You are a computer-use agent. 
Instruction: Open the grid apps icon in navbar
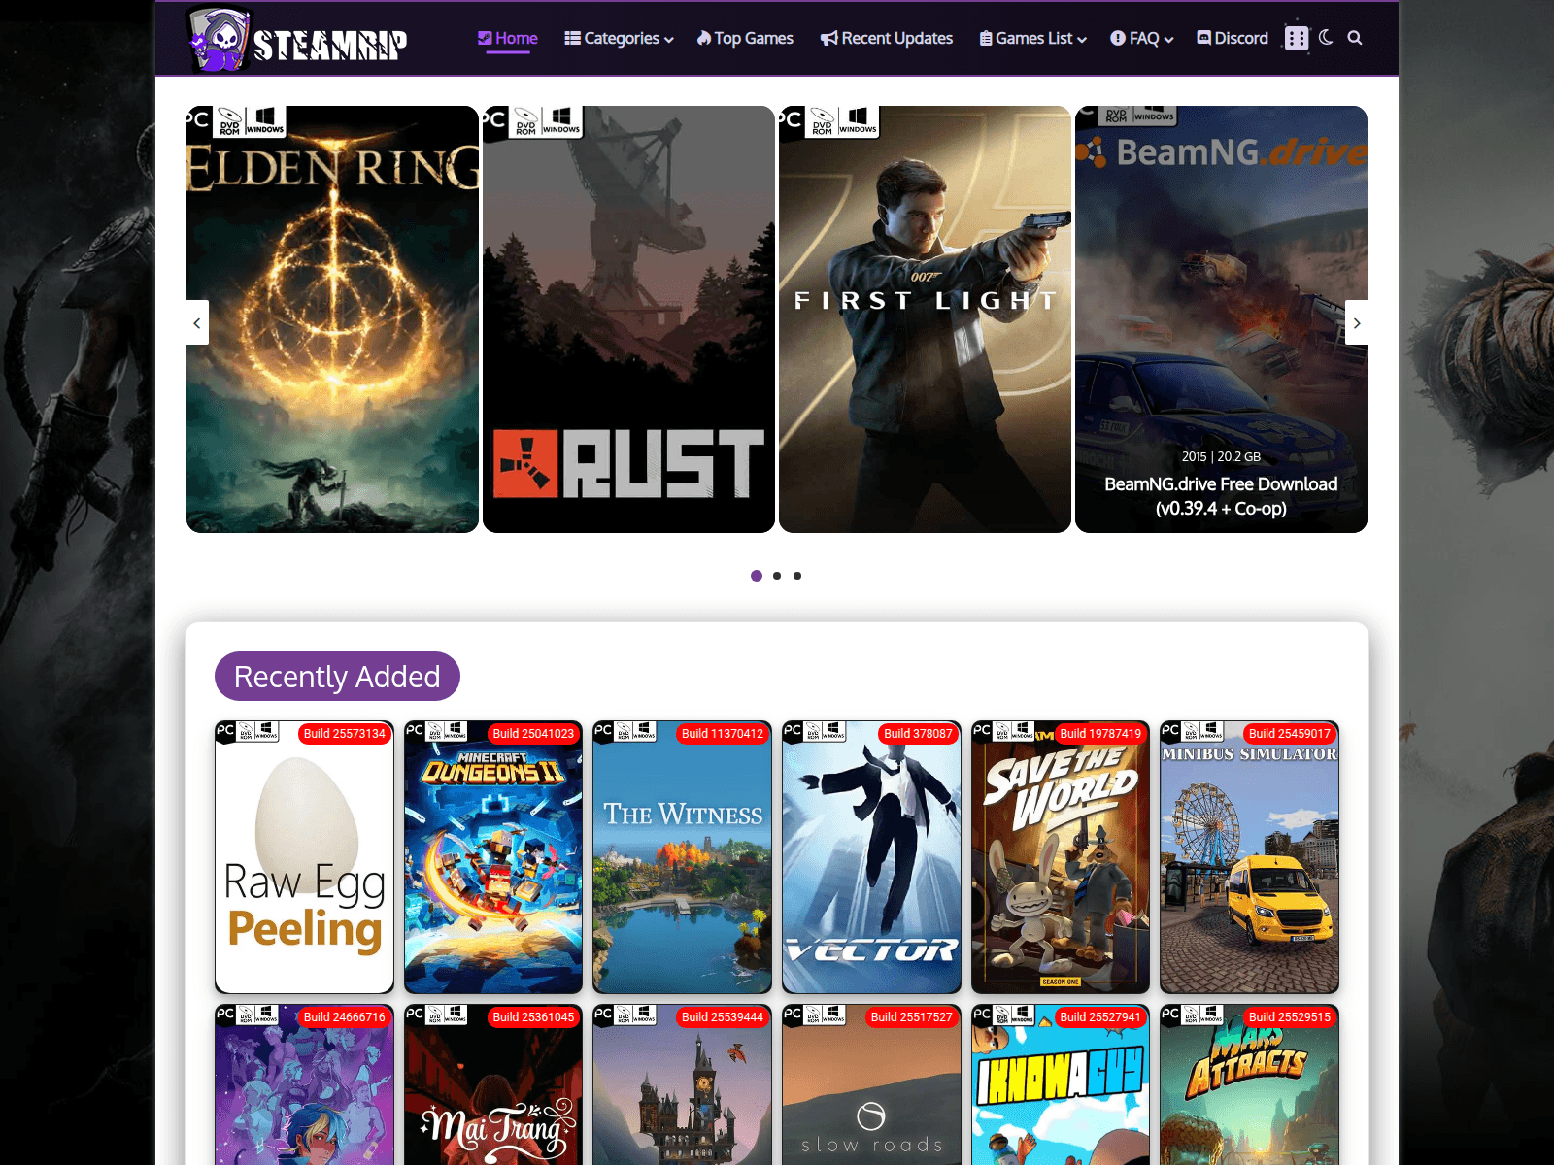[x=1297, y=38]
